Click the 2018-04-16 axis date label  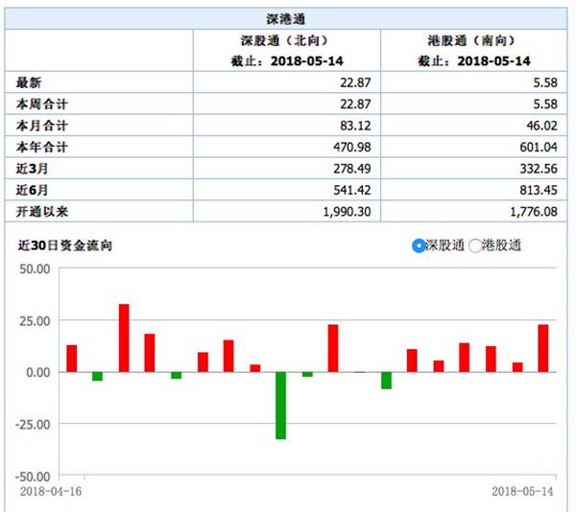[x=51, y=492]
